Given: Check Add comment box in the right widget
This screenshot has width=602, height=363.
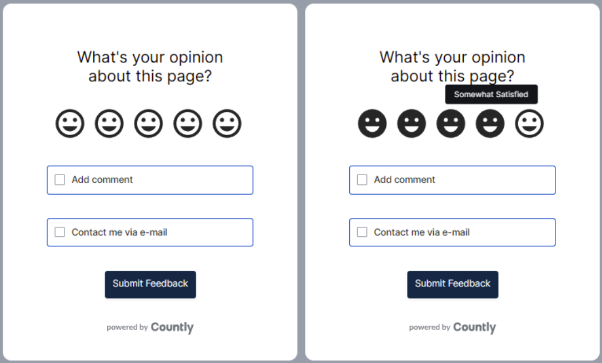Looking at the screenshot, I should 362,180.
